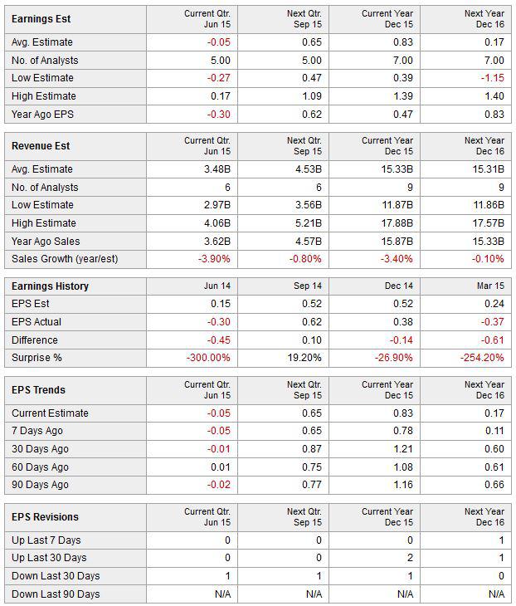
Task: Click the Down Last 90 Days row label
Action: pyautogui.click(x=56, y=594)
